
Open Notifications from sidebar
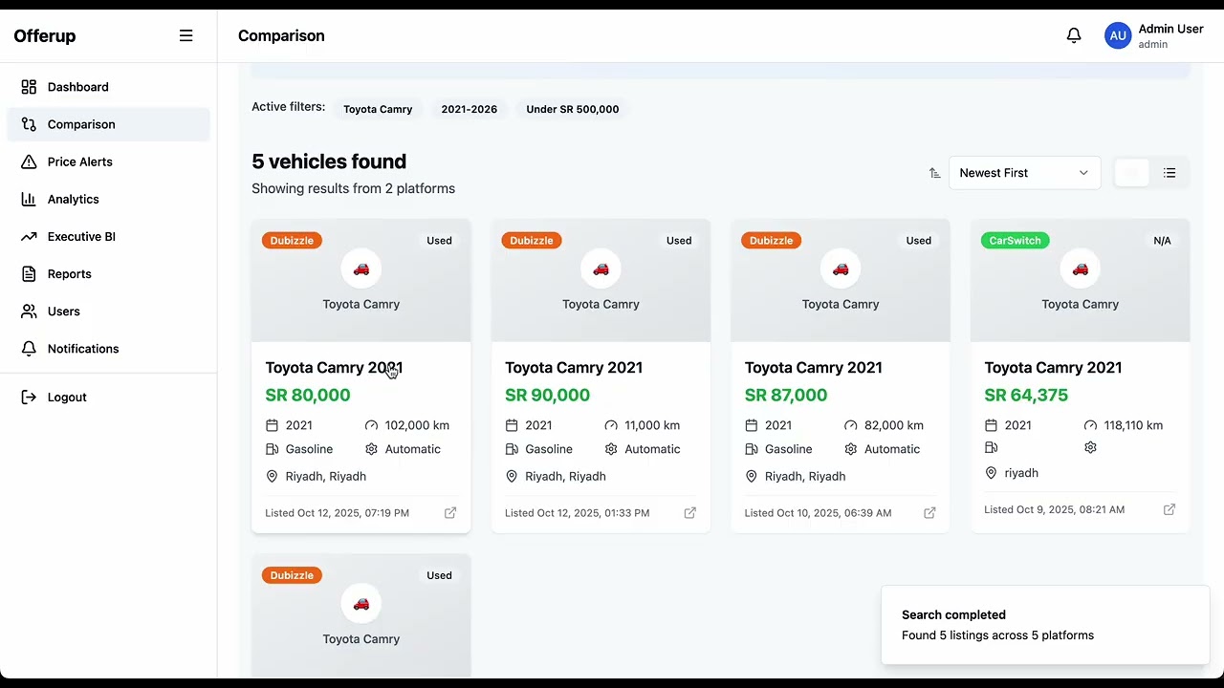(x=108, y=349)
